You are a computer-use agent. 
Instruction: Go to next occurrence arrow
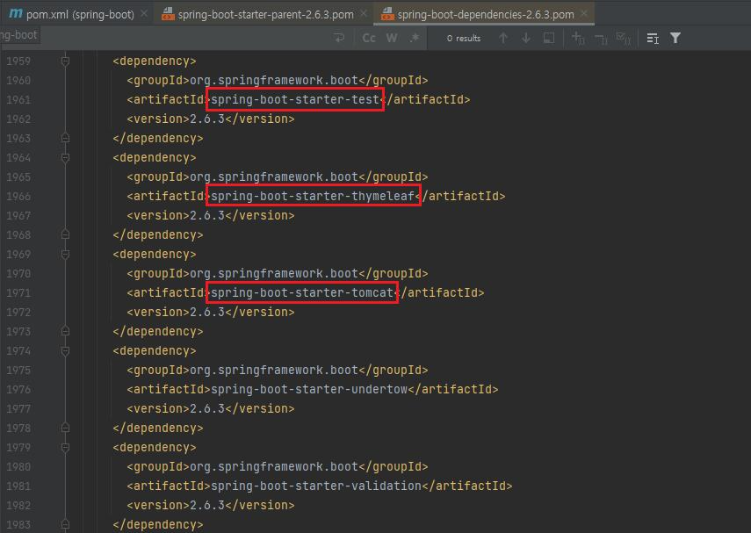click(526, 38)
